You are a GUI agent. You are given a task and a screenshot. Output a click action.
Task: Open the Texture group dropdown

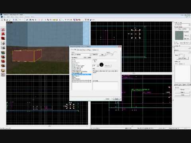coord(183,25)
